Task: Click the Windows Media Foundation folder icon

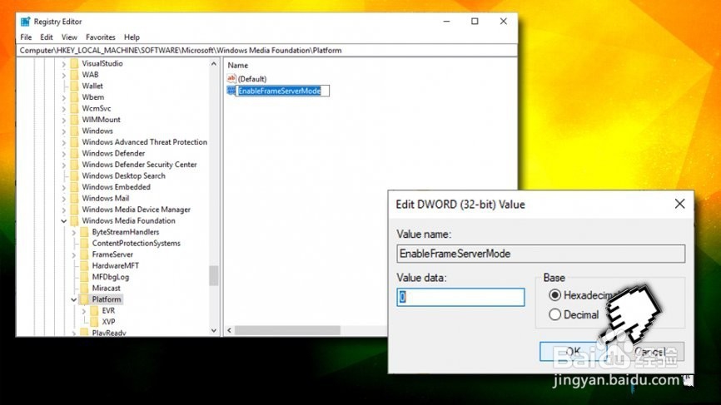Action: [74, 221]
